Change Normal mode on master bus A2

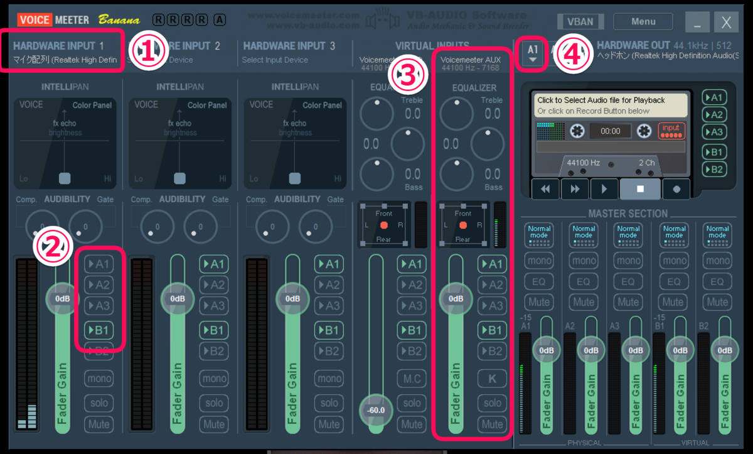(x=584, y=235)
